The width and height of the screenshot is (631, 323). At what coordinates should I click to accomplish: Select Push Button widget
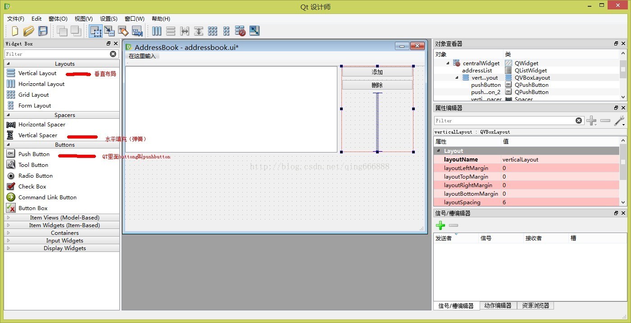tap(34, 154)
